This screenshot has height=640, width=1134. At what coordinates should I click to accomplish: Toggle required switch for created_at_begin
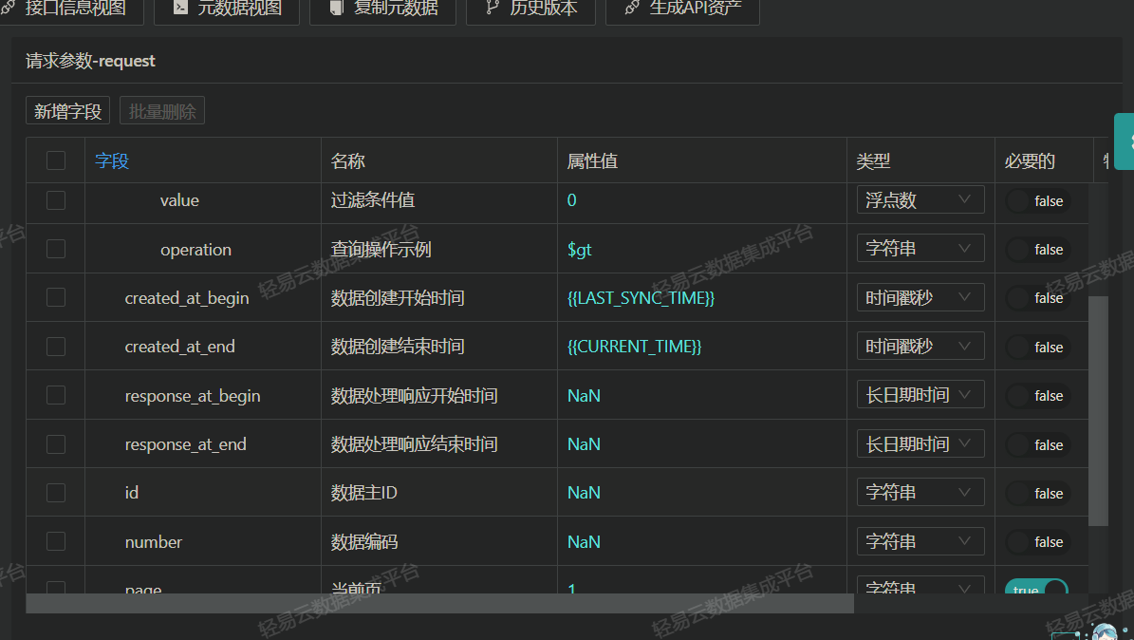pyautogui.click(x=1038, y=298)
